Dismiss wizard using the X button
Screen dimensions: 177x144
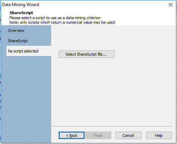click(171, 5)
